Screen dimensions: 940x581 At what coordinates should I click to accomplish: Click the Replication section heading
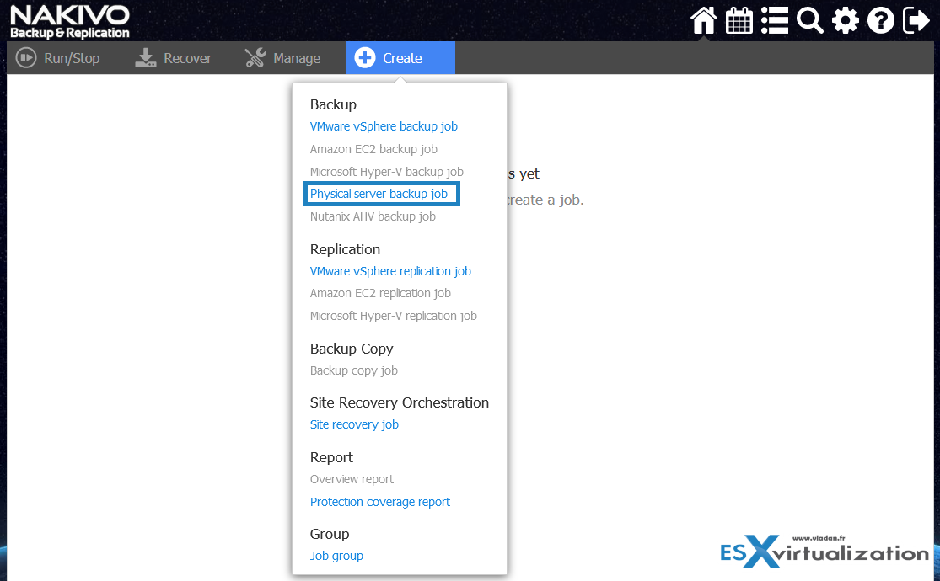(346, 250)
